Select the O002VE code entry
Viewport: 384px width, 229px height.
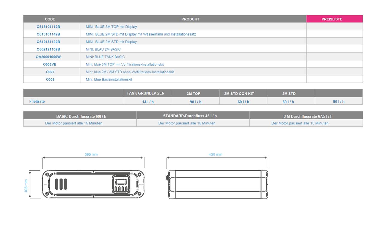tap(50, 64)
